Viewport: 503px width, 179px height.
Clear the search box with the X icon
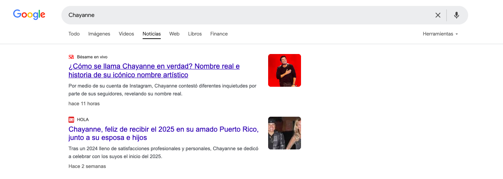pyautogui.click(x=438, y=15)
